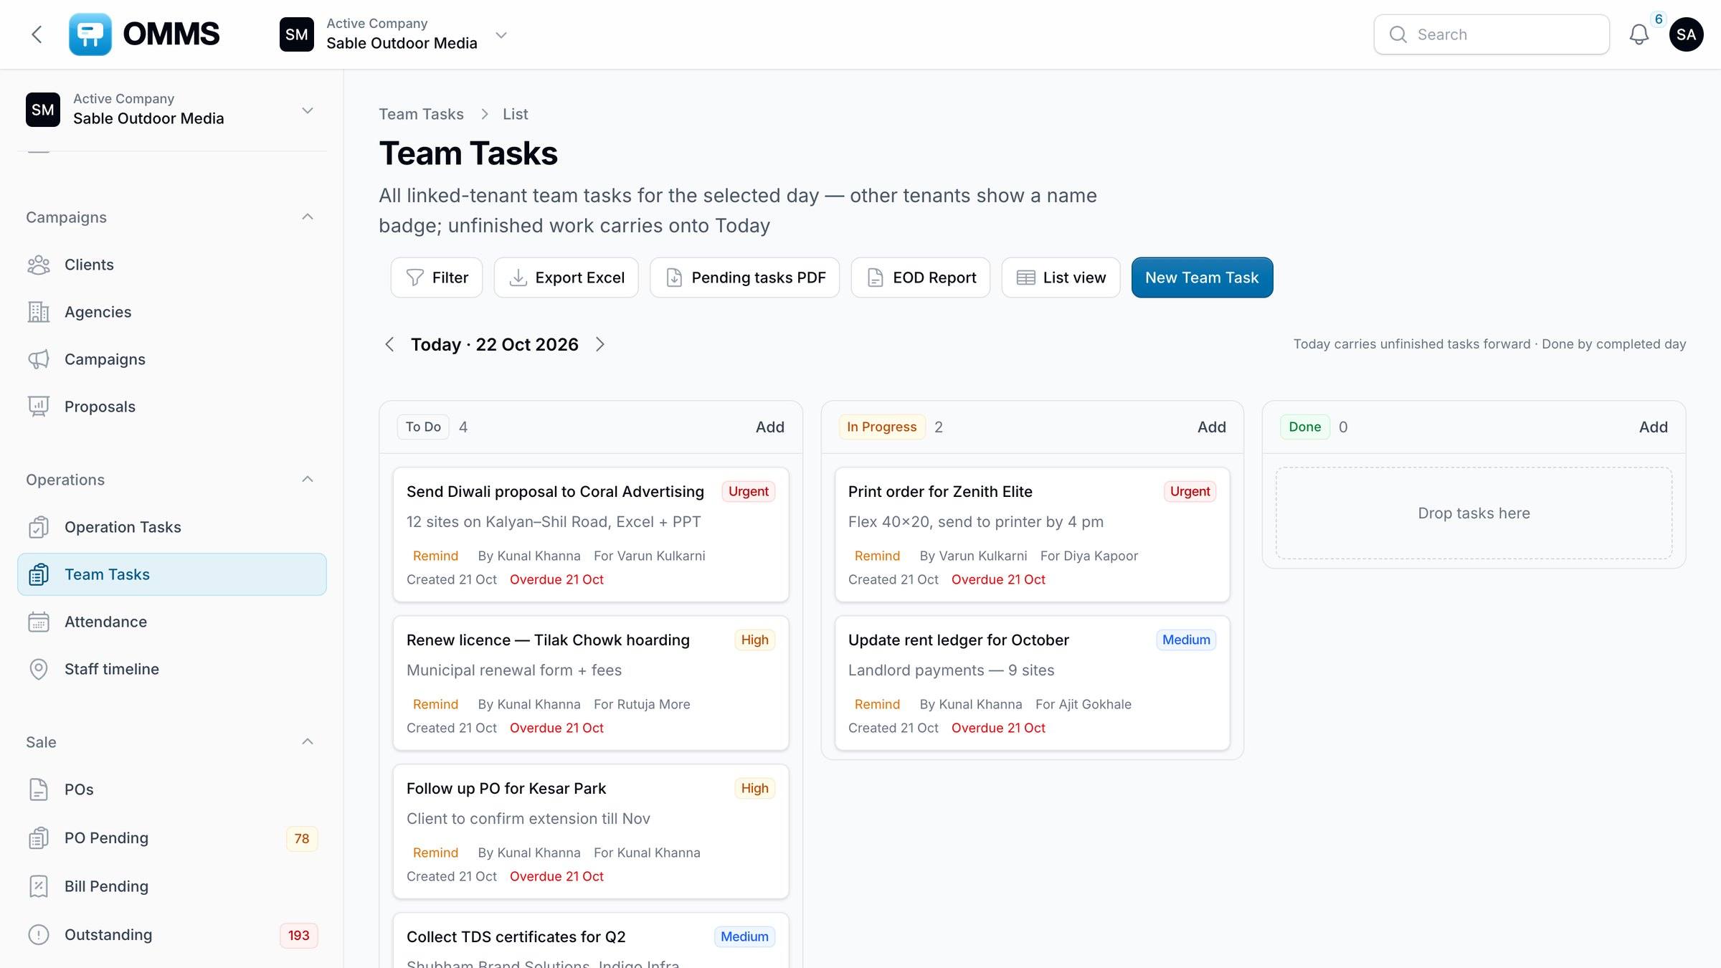
Task: Open Update rent ledger for October card
Action: coord(1033,683)
